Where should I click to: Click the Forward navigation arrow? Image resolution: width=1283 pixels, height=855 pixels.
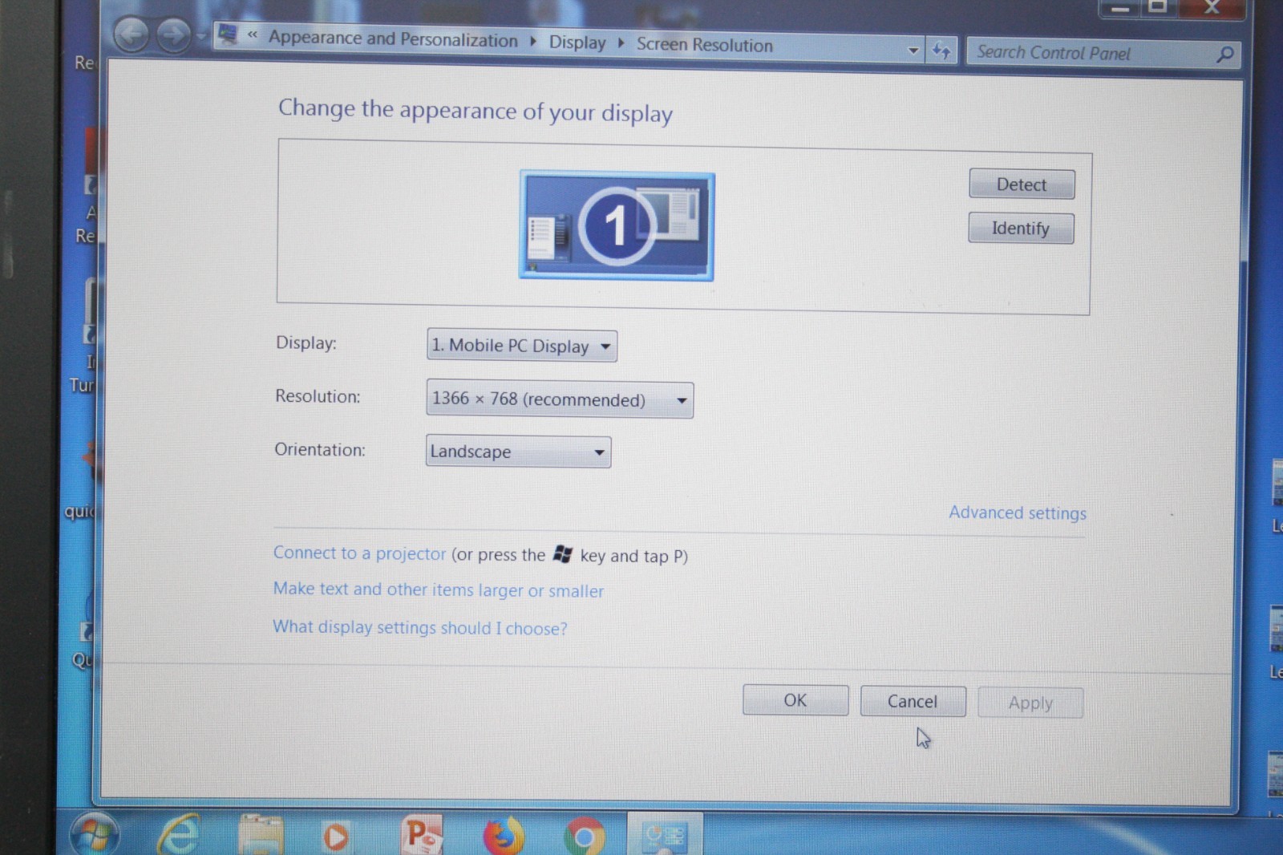click(173, 34)
